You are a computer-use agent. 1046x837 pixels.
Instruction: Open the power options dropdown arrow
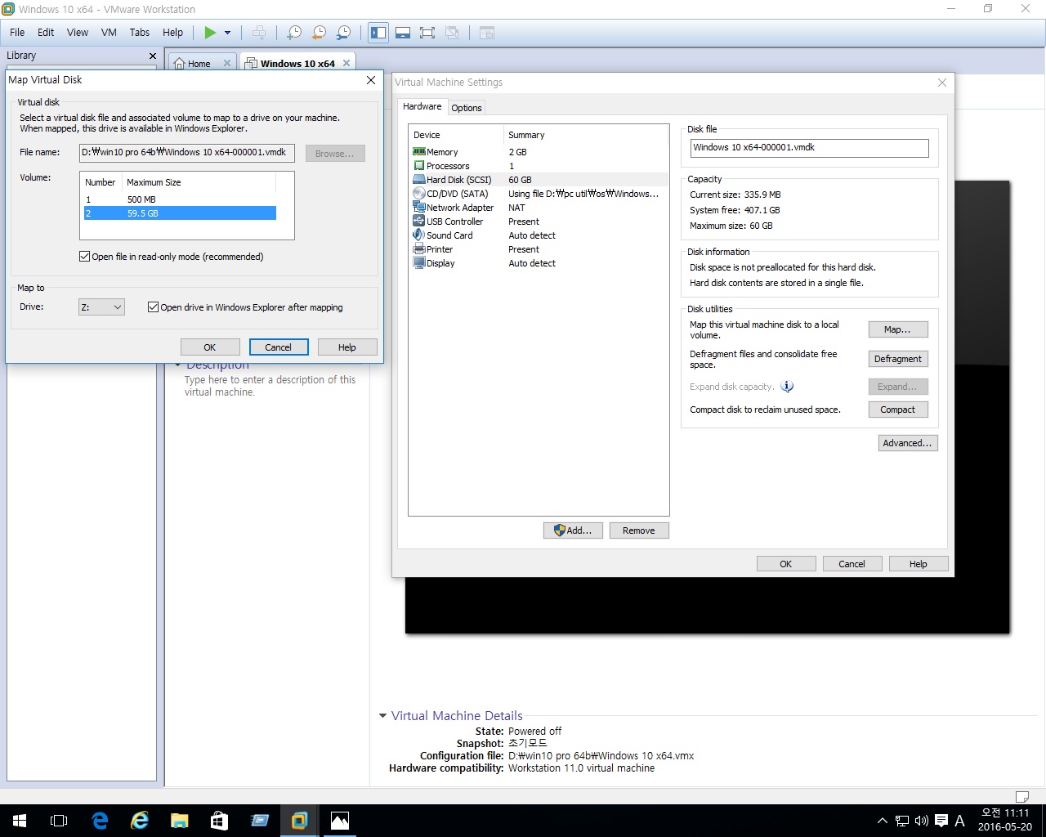(x=228, y=33)
